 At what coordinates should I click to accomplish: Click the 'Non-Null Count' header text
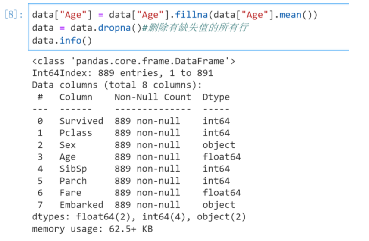pyautogui.click(x=153, y=97)
